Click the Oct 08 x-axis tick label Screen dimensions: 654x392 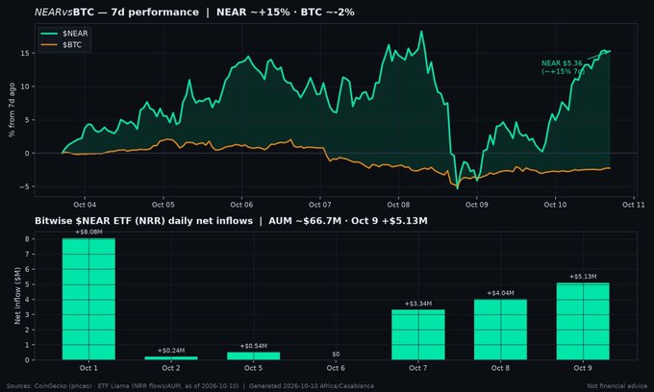pos(398,205)
